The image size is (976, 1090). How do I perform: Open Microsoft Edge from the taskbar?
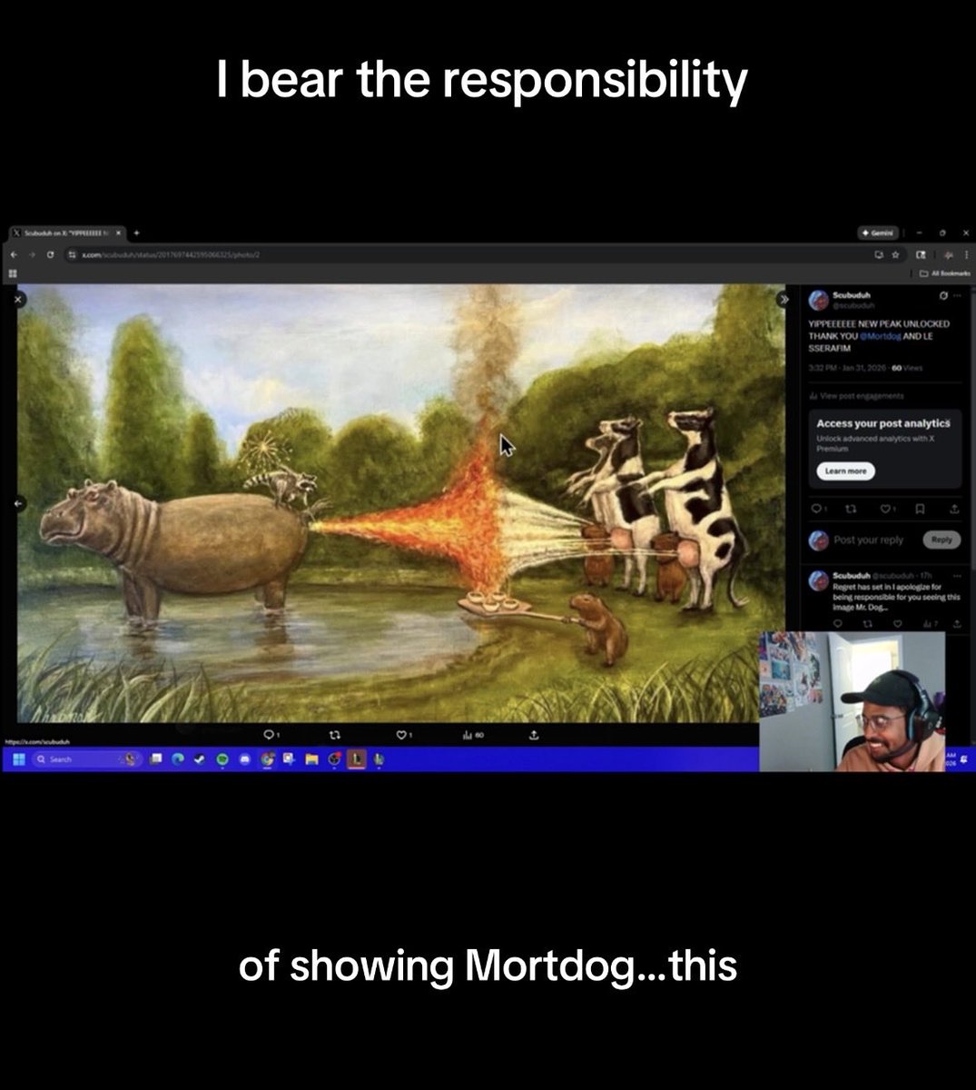coord(177,759)
